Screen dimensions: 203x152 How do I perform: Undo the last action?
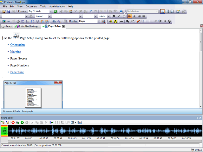pos(91,11)
